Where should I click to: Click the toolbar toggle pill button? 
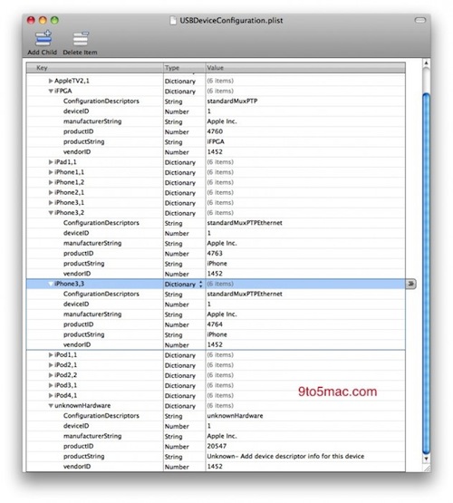pos(420,20)
